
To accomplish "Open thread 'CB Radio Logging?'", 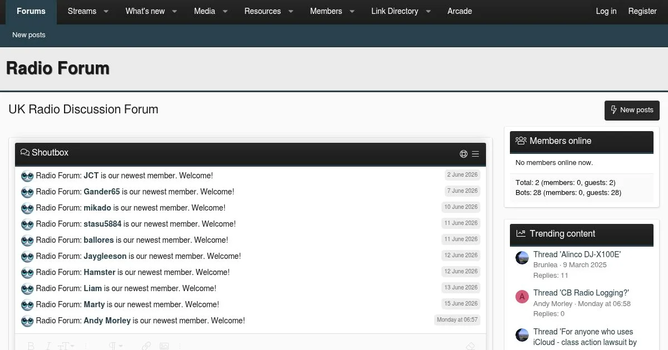I will point(581,293).
